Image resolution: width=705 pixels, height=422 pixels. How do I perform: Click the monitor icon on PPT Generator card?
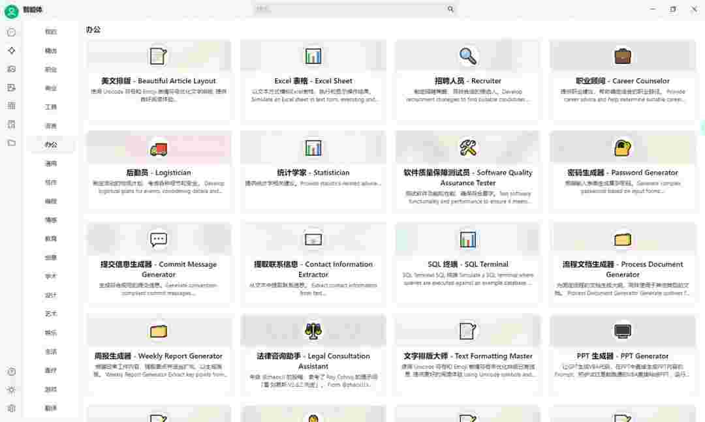coord(623,331)
